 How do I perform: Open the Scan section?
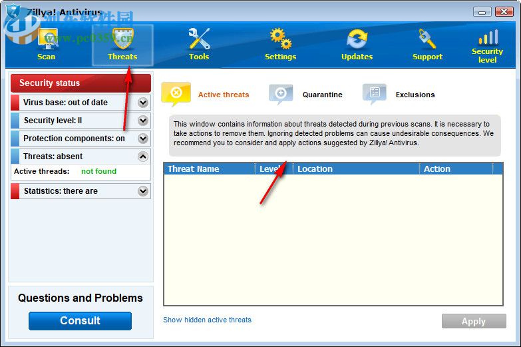(x=47, y=45)
